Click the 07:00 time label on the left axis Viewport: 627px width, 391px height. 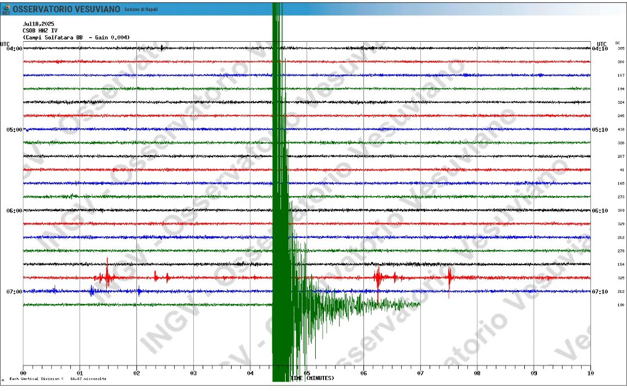[15, 292]
